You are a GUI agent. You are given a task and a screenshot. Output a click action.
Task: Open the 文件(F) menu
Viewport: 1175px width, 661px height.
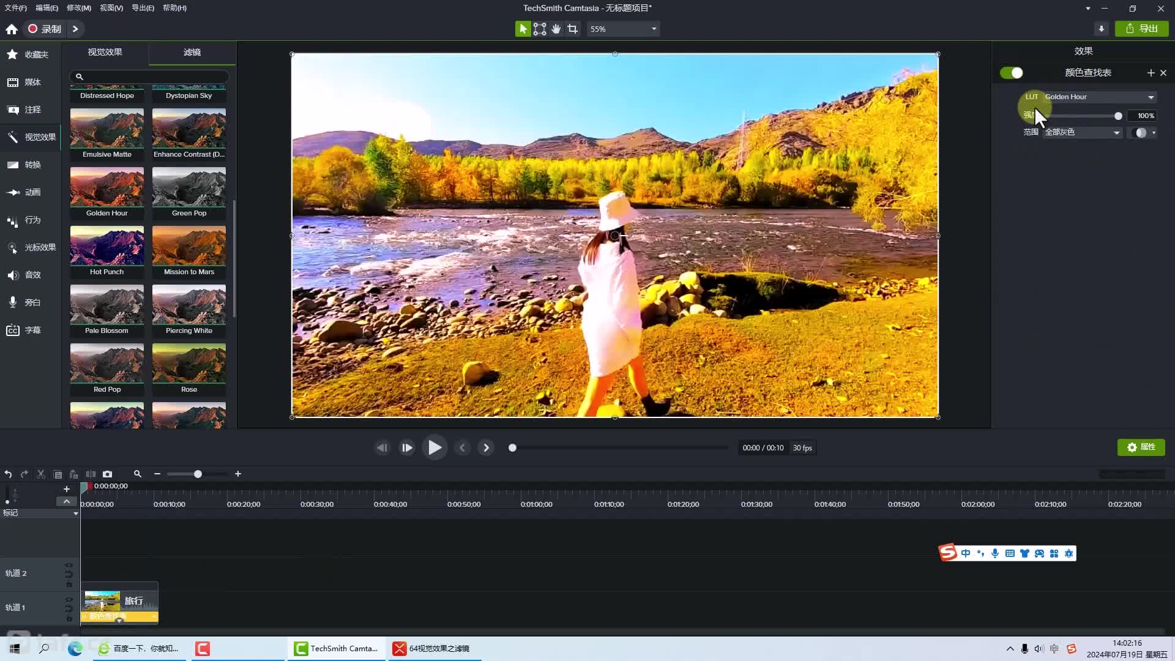[x=16, y=8]
